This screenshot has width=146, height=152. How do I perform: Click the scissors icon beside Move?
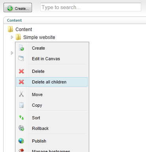(x=21, y=94)
